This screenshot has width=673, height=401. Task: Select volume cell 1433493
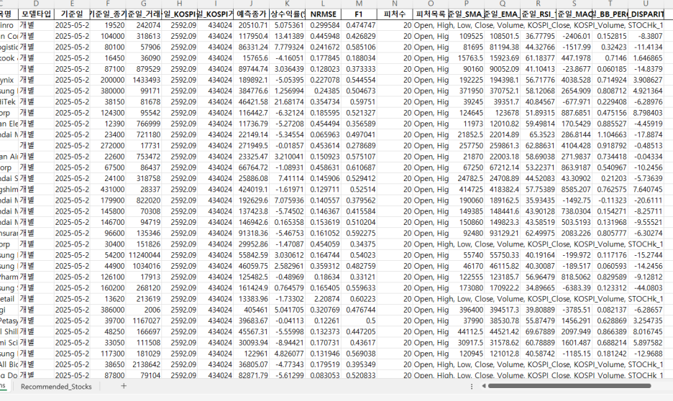coord(144,80)
